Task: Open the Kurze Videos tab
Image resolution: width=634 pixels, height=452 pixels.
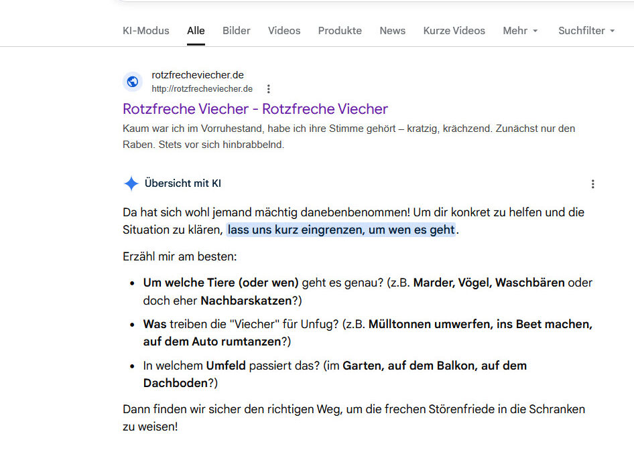Action: (x=454, y=31)
